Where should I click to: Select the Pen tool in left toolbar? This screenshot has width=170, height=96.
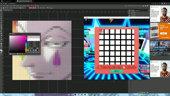[1, 40]
